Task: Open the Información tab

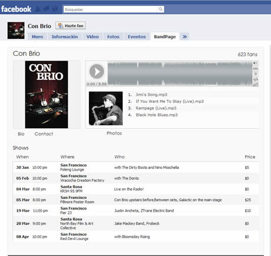Action: [65, 36]
